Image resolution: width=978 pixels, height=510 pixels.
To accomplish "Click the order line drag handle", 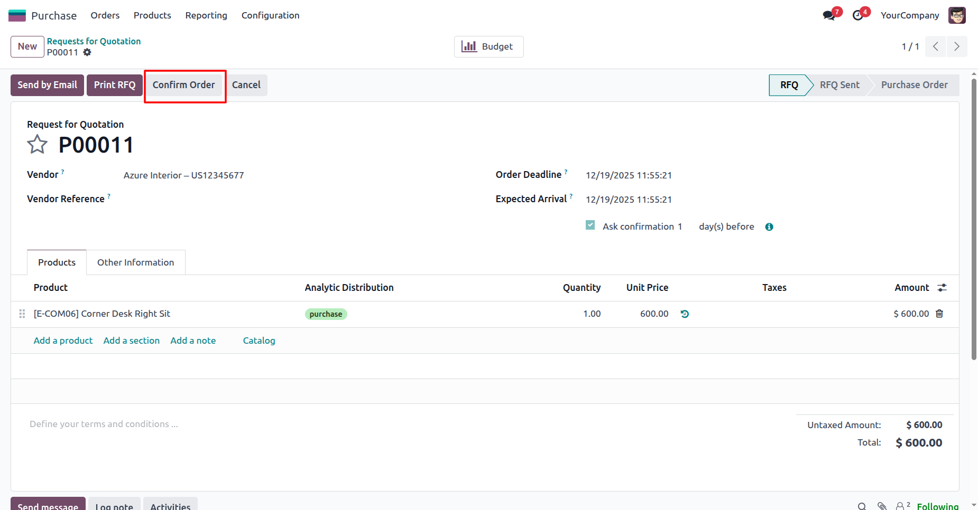I will pos(22,314).
